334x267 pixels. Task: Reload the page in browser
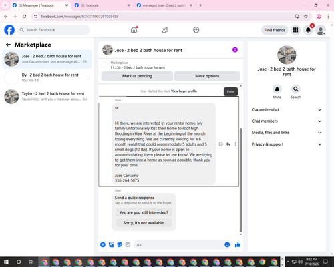(x=25, y=17)
